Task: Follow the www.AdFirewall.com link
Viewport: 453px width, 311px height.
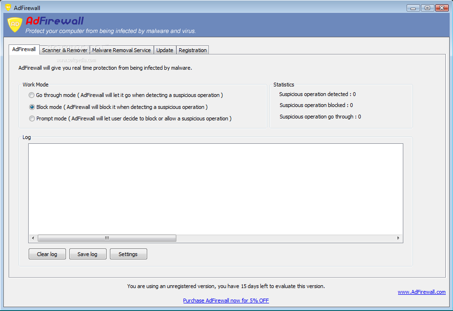Action: (x=421, y=292)
